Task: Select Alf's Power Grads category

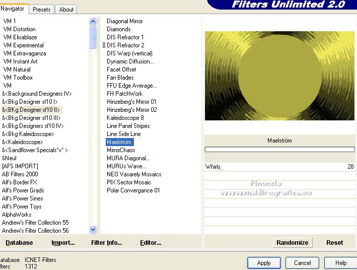Action: point(23,190)
